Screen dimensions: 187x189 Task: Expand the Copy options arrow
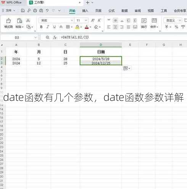pyautogui.click(x=32, y=27)
